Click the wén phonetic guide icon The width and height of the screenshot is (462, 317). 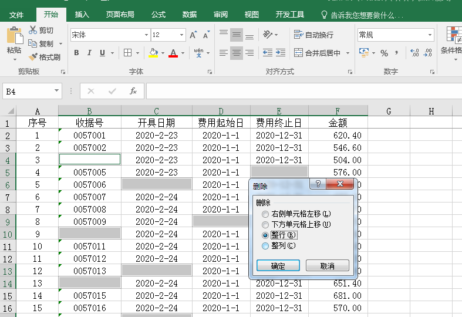(198, 53)
